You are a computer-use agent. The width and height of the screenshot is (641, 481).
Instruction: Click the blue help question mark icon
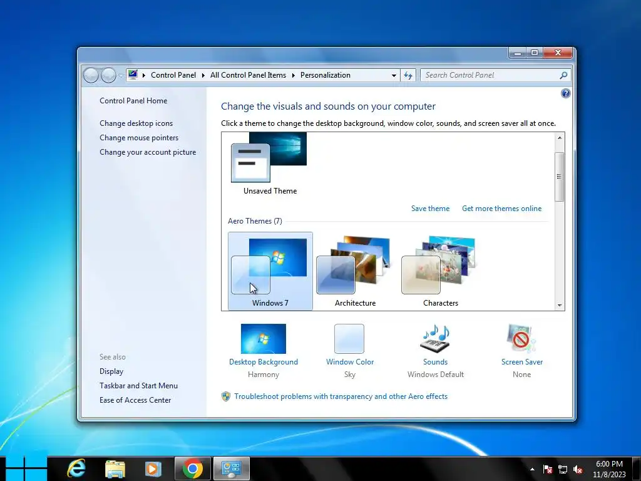point(565,94)
